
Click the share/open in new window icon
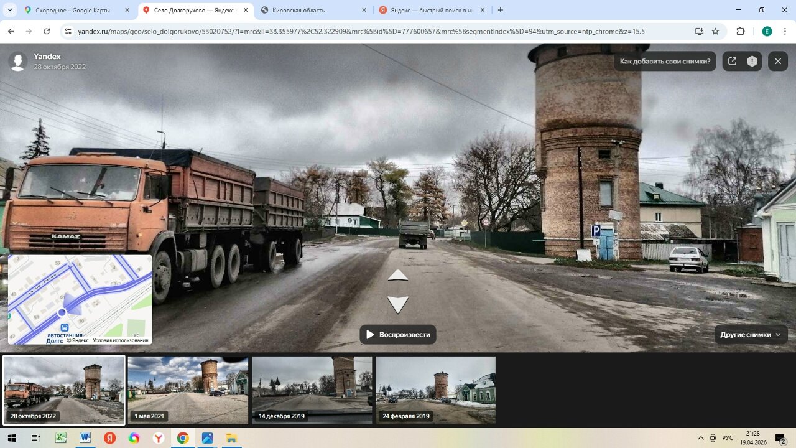coord(733,61)
